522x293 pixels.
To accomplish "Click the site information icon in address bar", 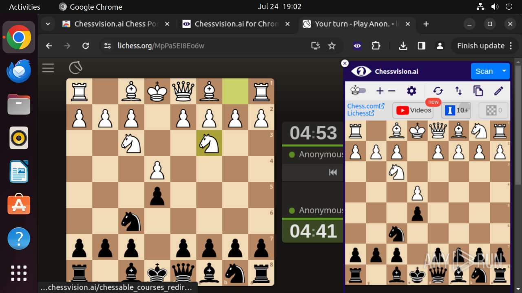I will click(108, 46).
